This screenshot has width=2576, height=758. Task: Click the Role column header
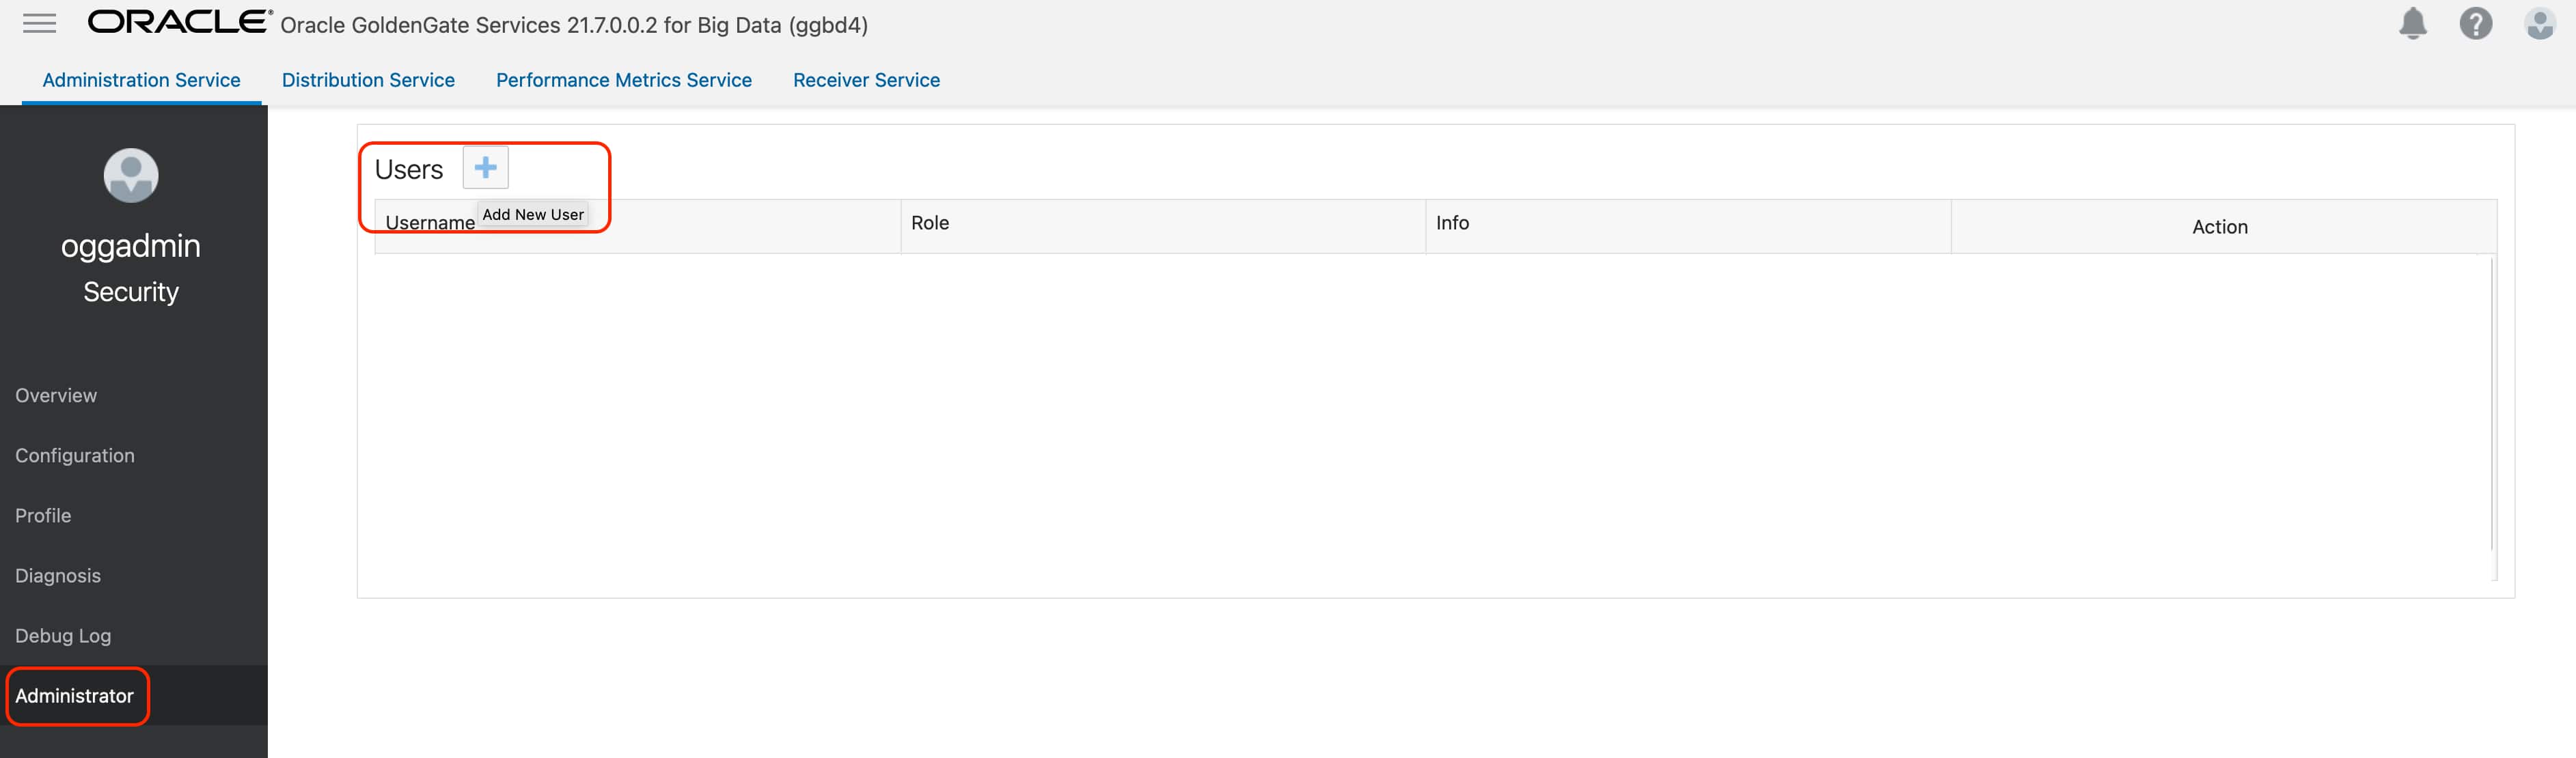click(930, 223)
